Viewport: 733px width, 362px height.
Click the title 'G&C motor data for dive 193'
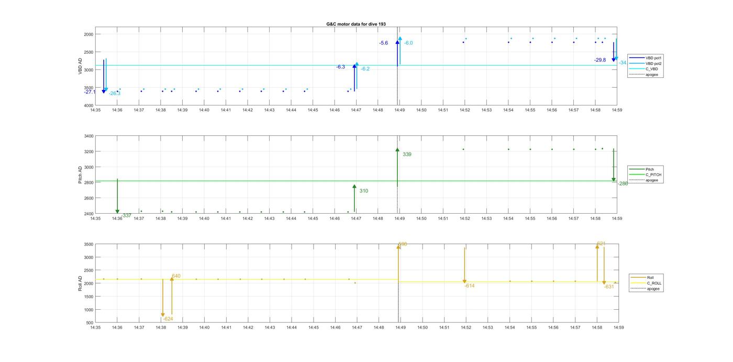(356, 24)
